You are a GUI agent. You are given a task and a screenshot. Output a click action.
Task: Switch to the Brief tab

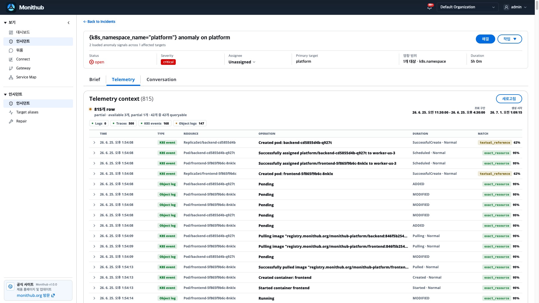coord(95,80)
